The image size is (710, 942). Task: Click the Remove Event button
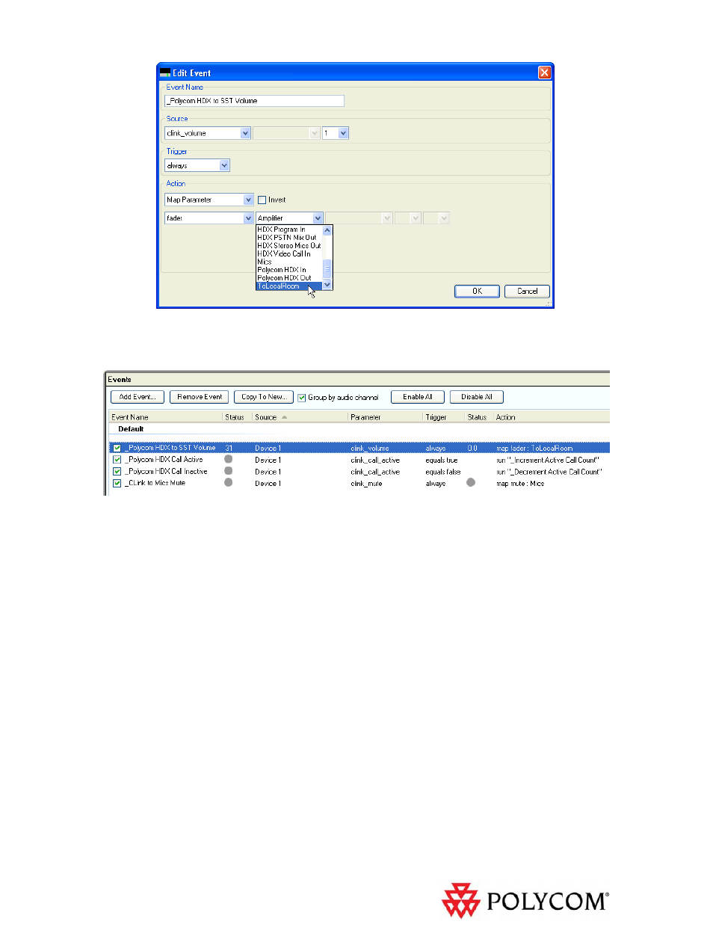199,397
